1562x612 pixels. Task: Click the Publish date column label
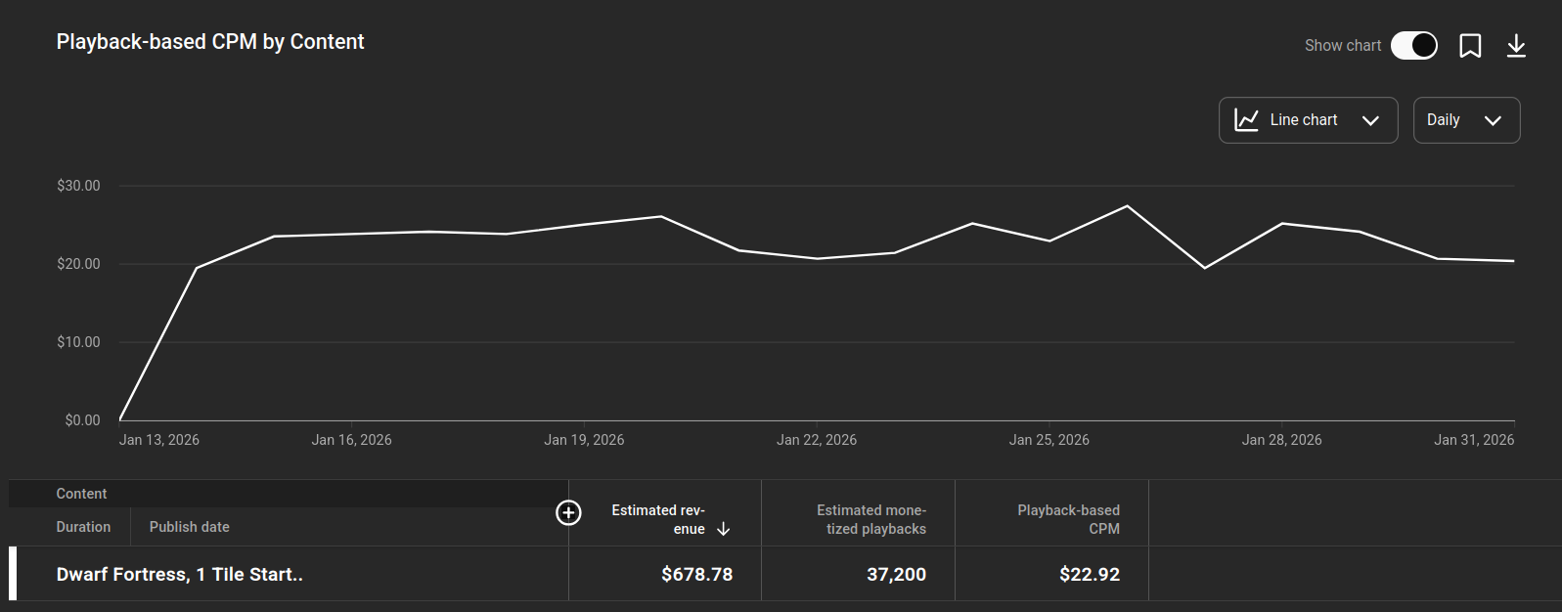click(x=189, y=527)
